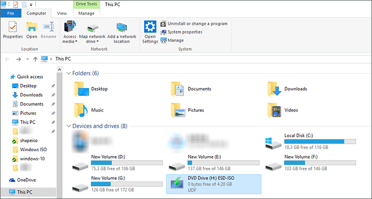Open Customize Quick Access Toolbar dropdown
The width and height of the screenshot is (372, 199).
click(x=31, y=5)
